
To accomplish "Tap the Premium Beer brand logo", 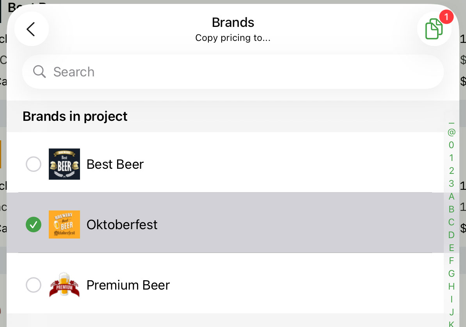I will pos(64,285).
